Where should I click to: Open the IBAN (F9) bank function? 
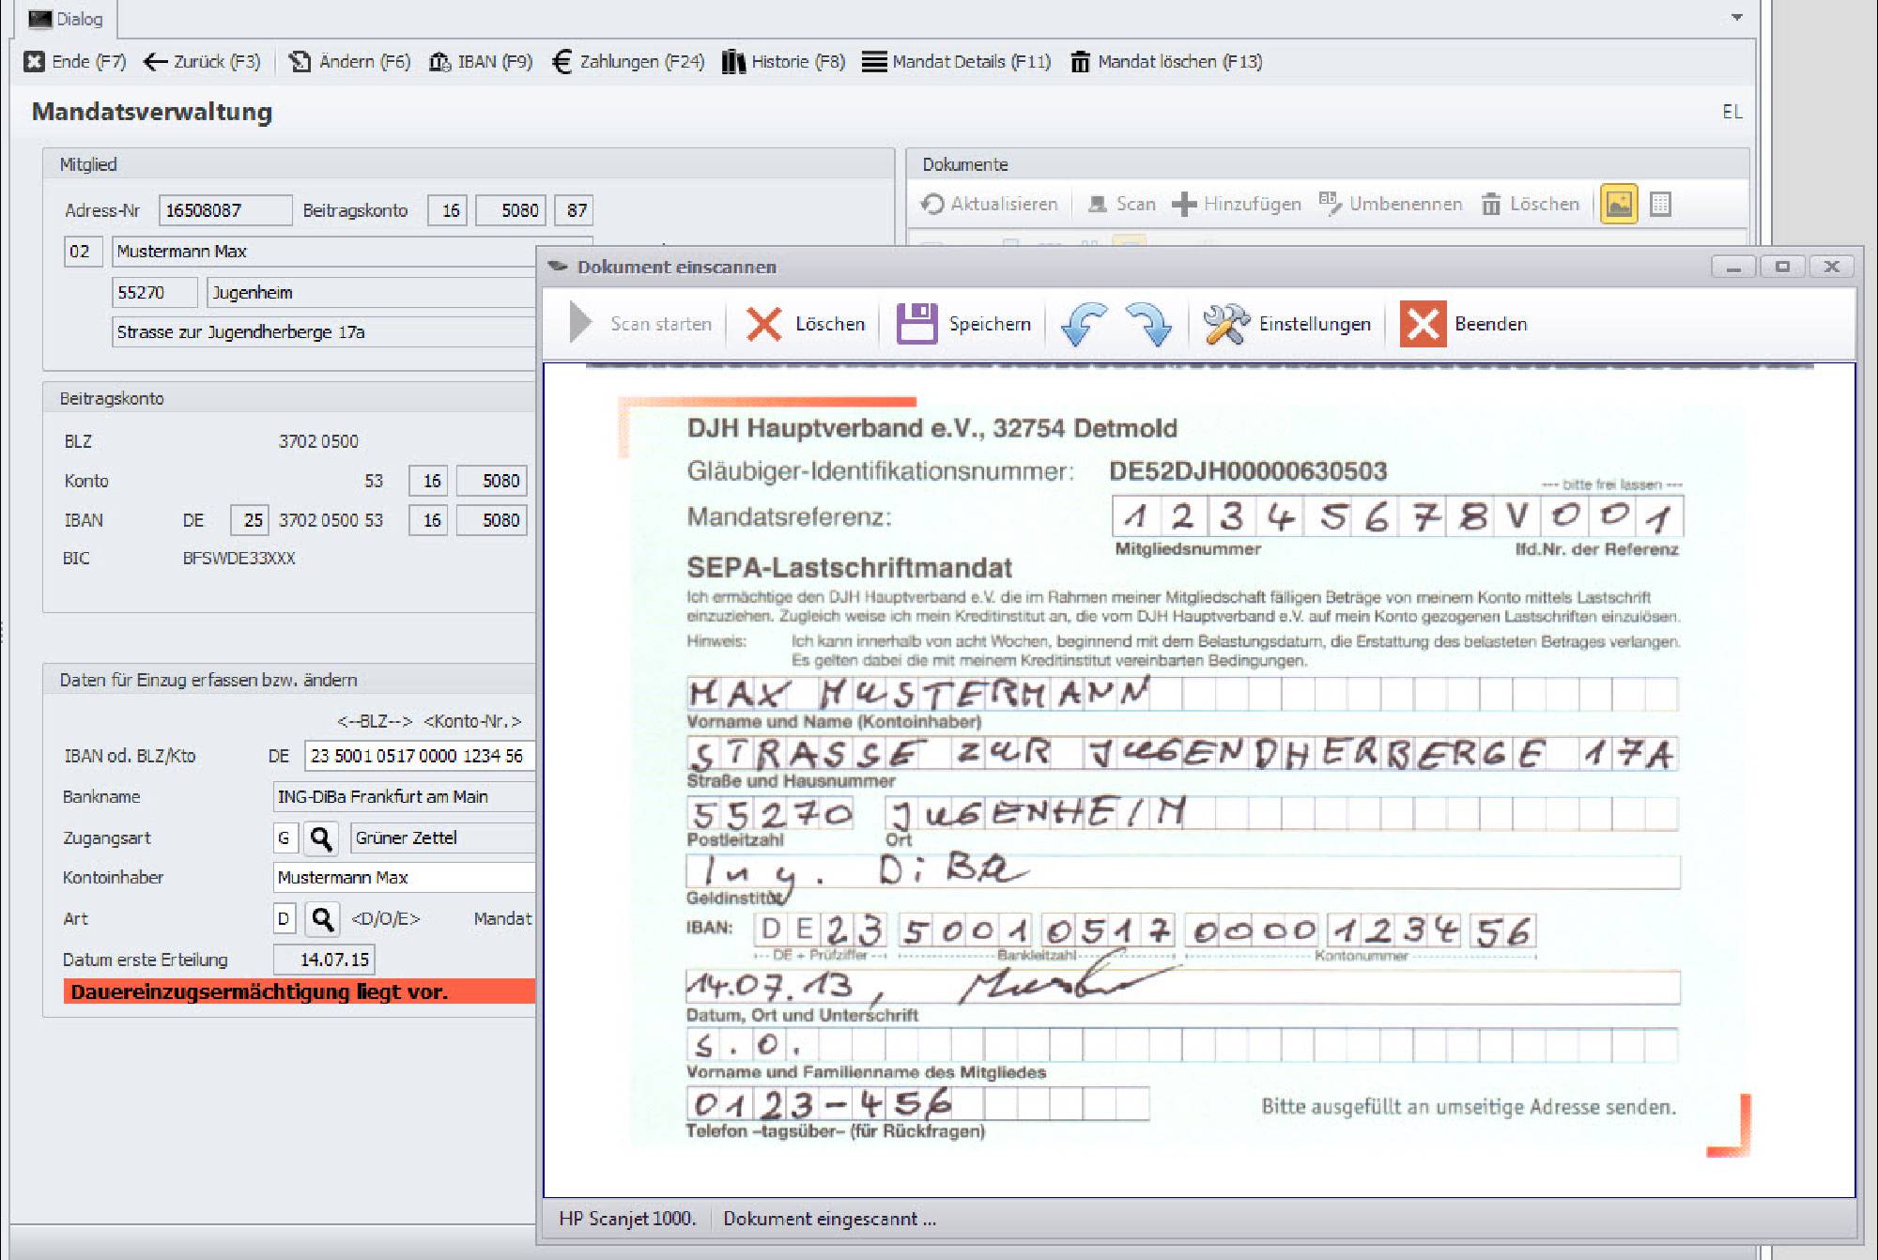pos(481,62)
